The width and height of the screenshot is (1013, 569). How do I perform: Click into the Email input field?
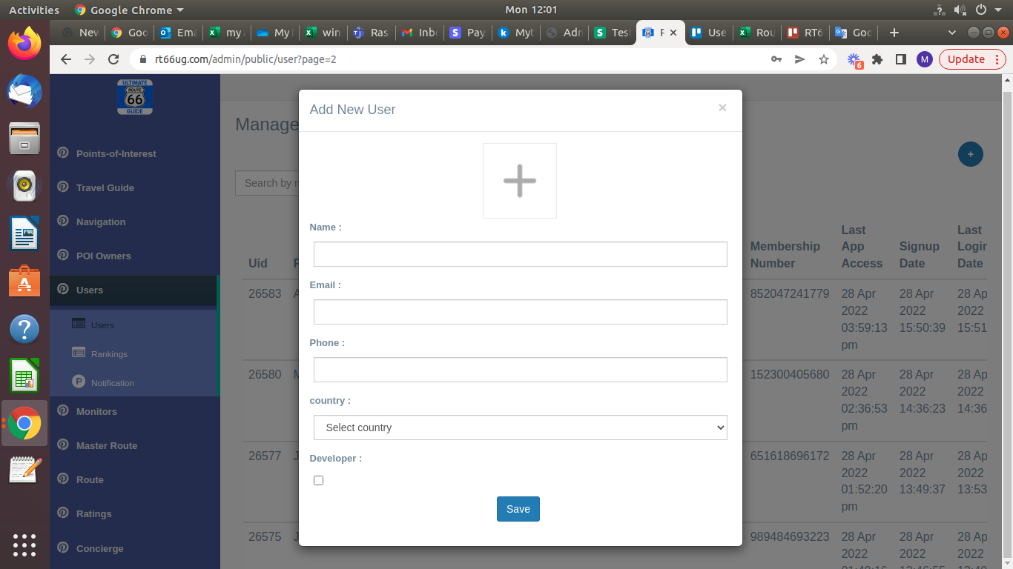click(x=520, y=312)
